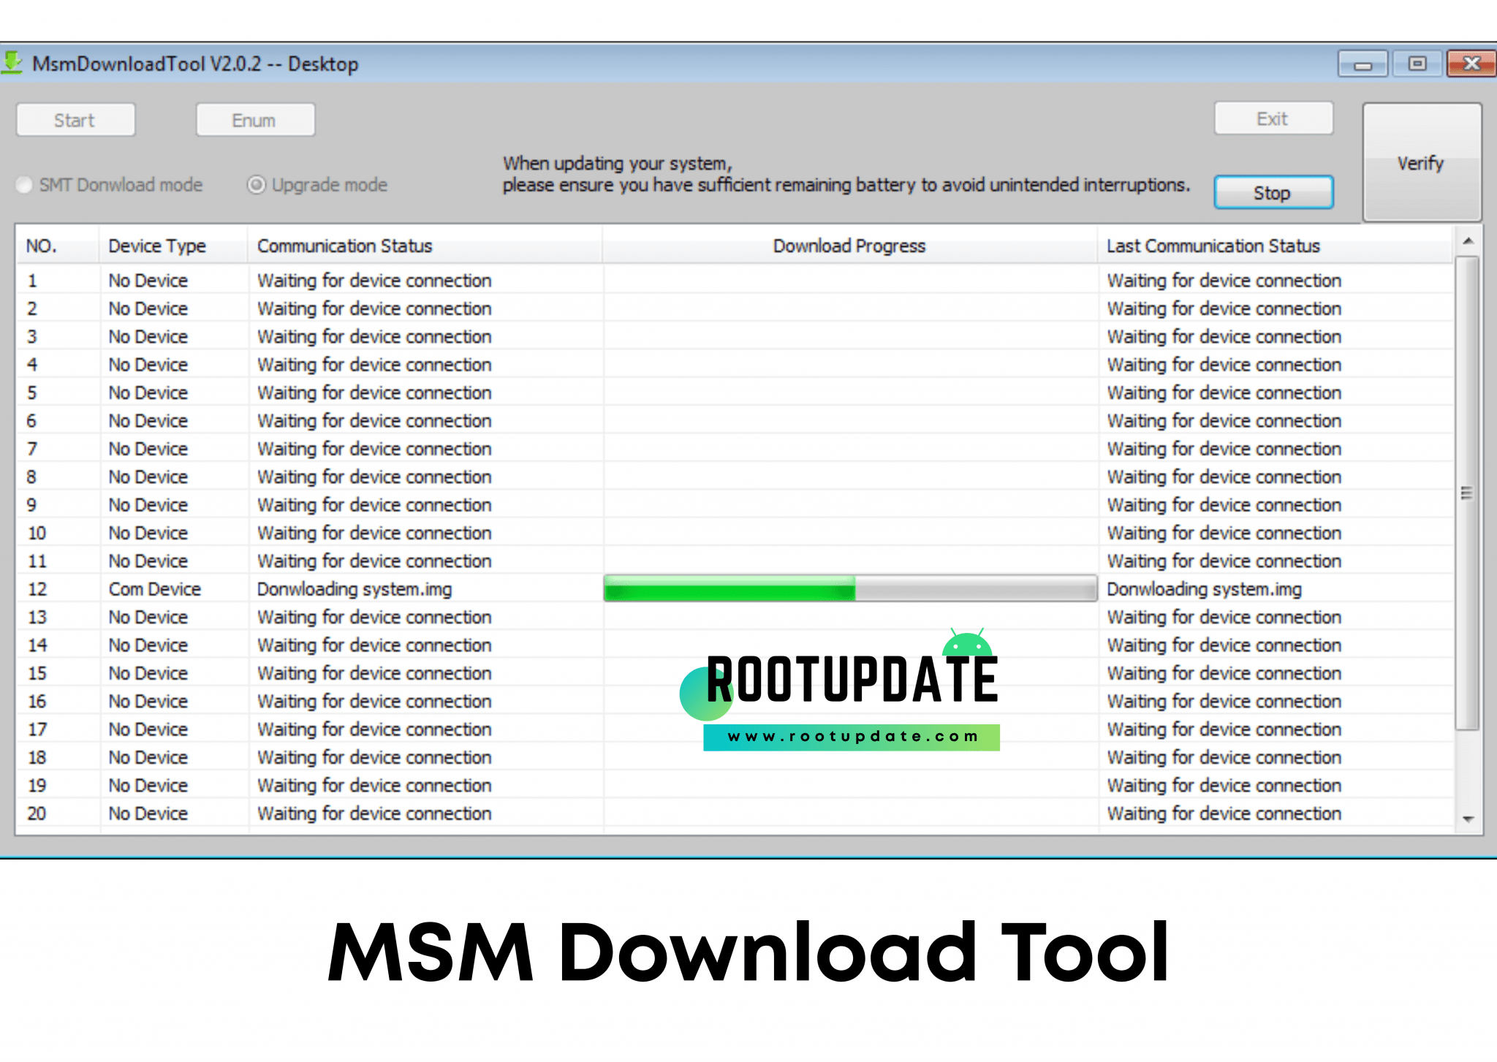Viewport: 1497px width, 1062px height.
Task: Click the NO. column header
Action: coord(58,246)
